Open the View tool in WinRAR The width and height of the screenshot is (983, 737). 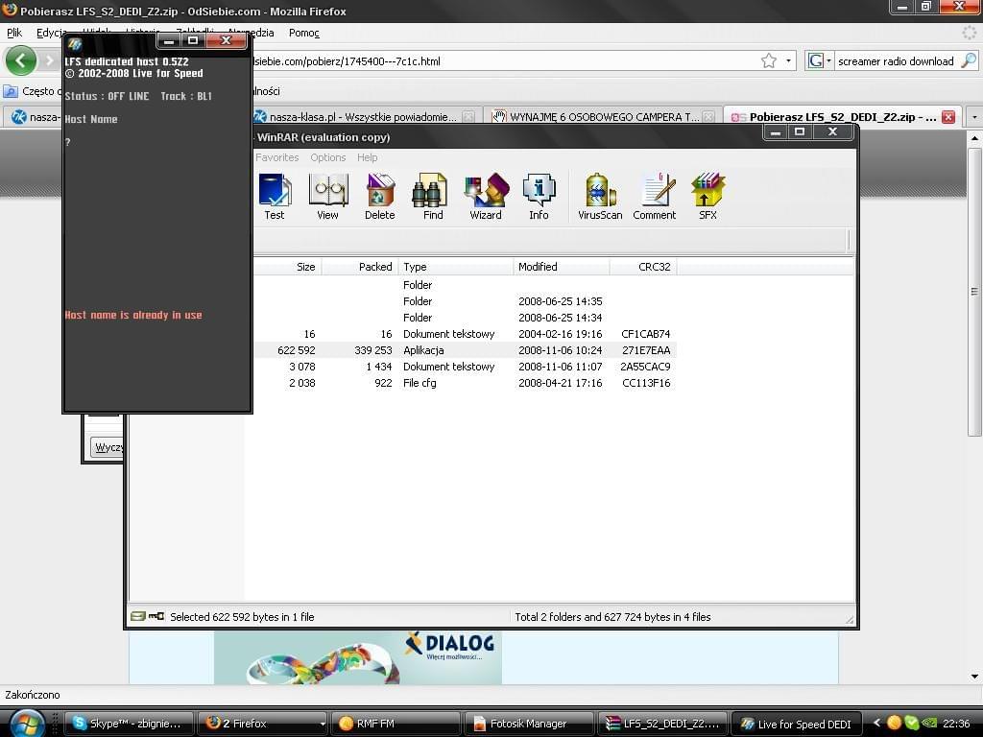coord(327,196)
